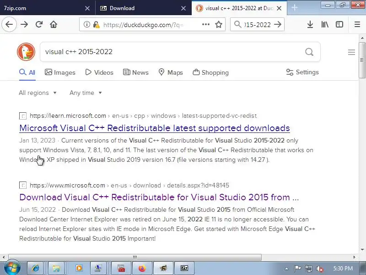Click the vertical scrollbar up arrow
This screenshot has width=366, height=275.
click(x=362, y=38)
